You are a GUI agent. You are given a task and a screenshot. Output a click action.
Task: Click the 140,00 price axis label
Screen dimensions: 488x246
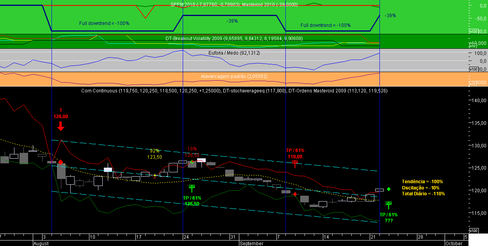(478, 101)
